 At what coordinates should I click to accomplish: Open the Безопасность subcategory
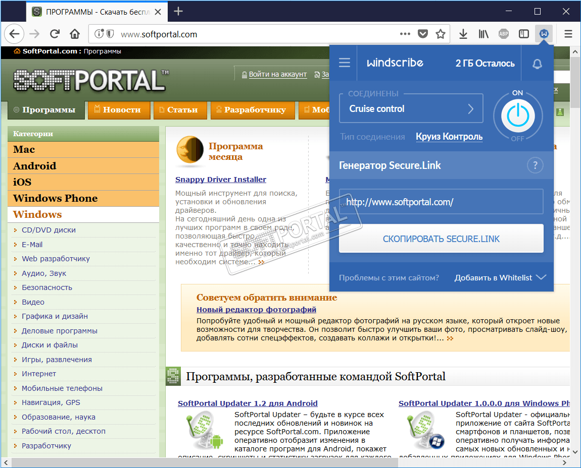tap(46, 287)
